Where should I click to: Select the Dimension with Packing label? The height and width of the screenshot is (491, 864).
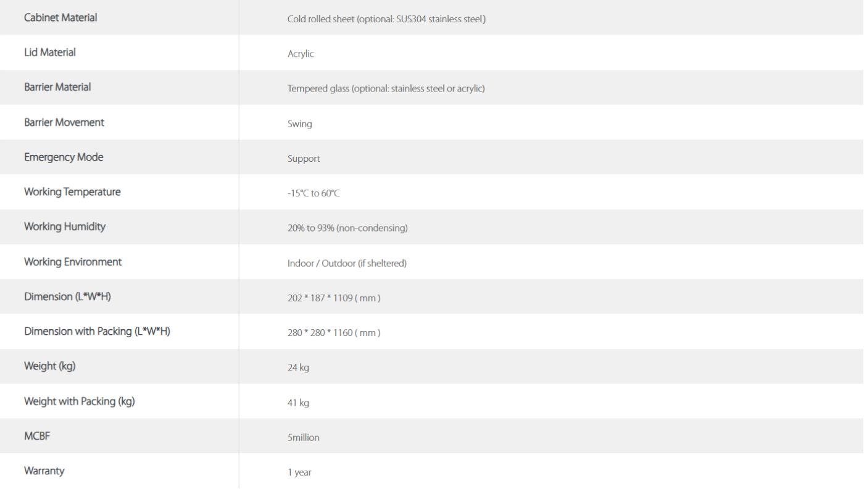pyautogui.click(x=98, y=331)
